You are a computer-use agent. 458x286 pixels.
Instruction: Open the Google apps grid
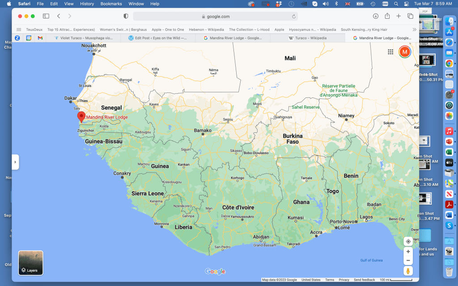(x=390, y=52)
